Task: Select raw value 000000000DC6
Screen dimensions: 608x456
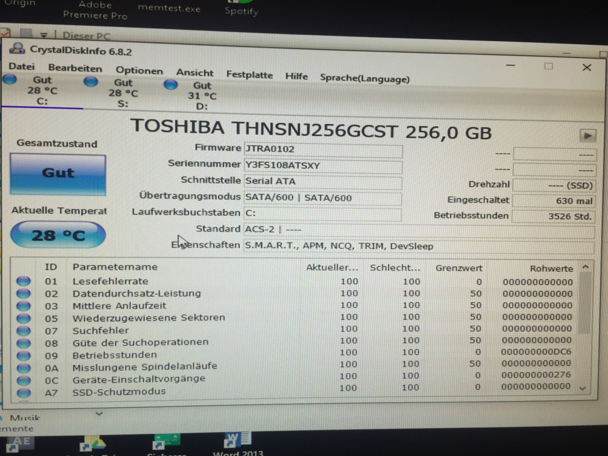Action: pos(536,351)
